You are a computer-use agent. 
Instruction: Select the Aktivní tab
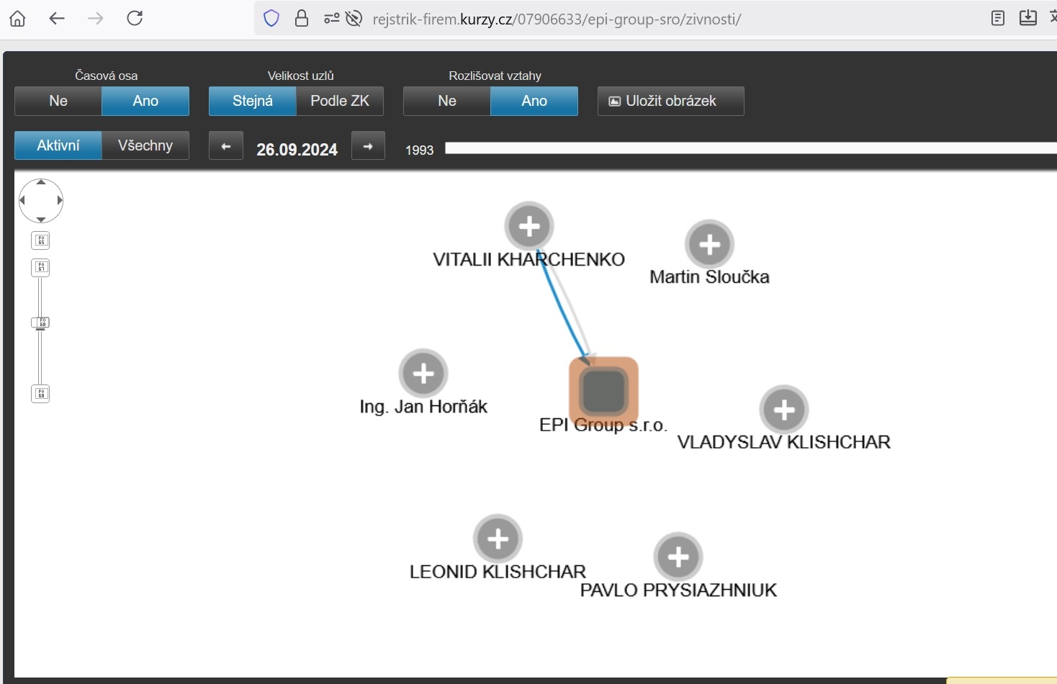[x=58, y=145]
